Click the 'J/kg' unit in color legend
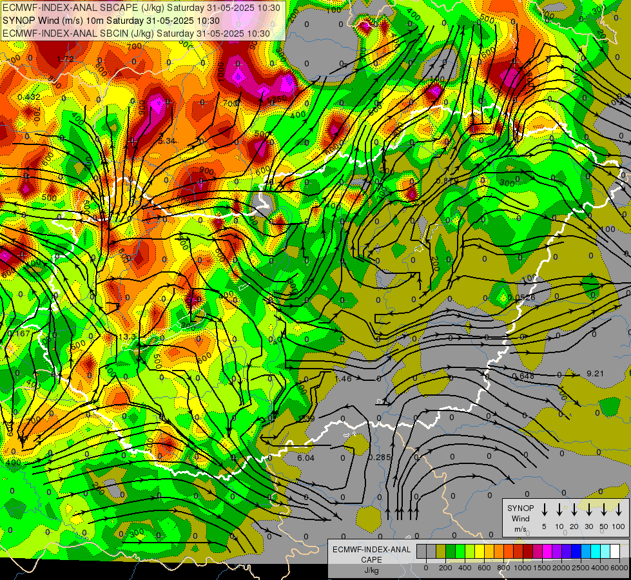The image size is (631, 580). (371, 570)
